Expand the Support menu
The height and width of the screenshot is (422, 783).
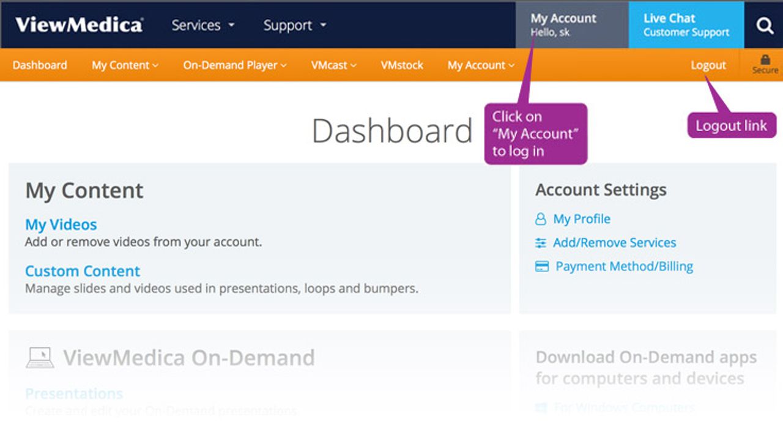coord(293,25)
